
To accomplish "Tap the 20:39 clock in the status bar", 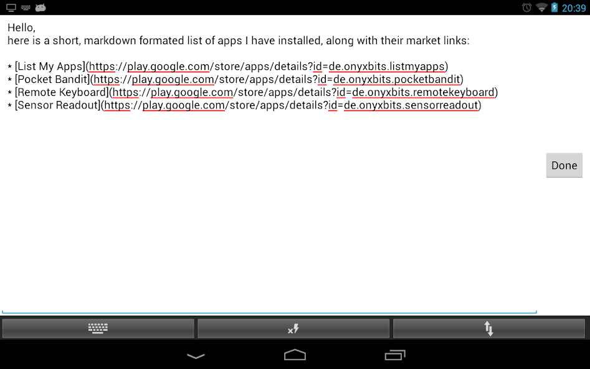I will [x=574, y=7].
